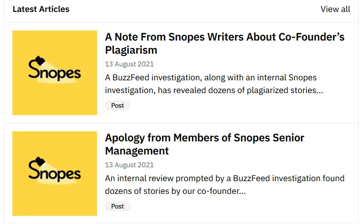Click the word "Plagiarism" in the first headline
The image size is (363, 224).
click(131, 50)
